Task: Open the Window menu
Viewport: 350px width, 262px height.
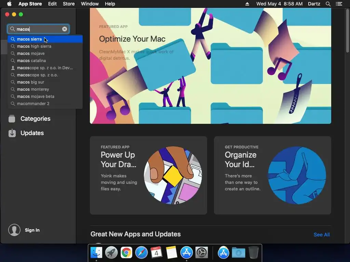Action: (x=90, y=4)
